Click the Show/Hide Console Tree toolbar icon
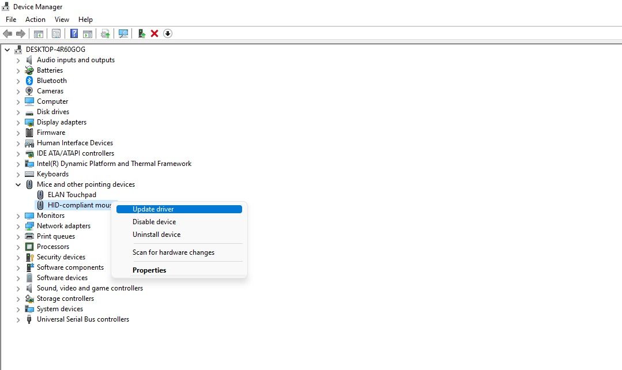Viewport: 622px width, 370px height. [38, 33]
